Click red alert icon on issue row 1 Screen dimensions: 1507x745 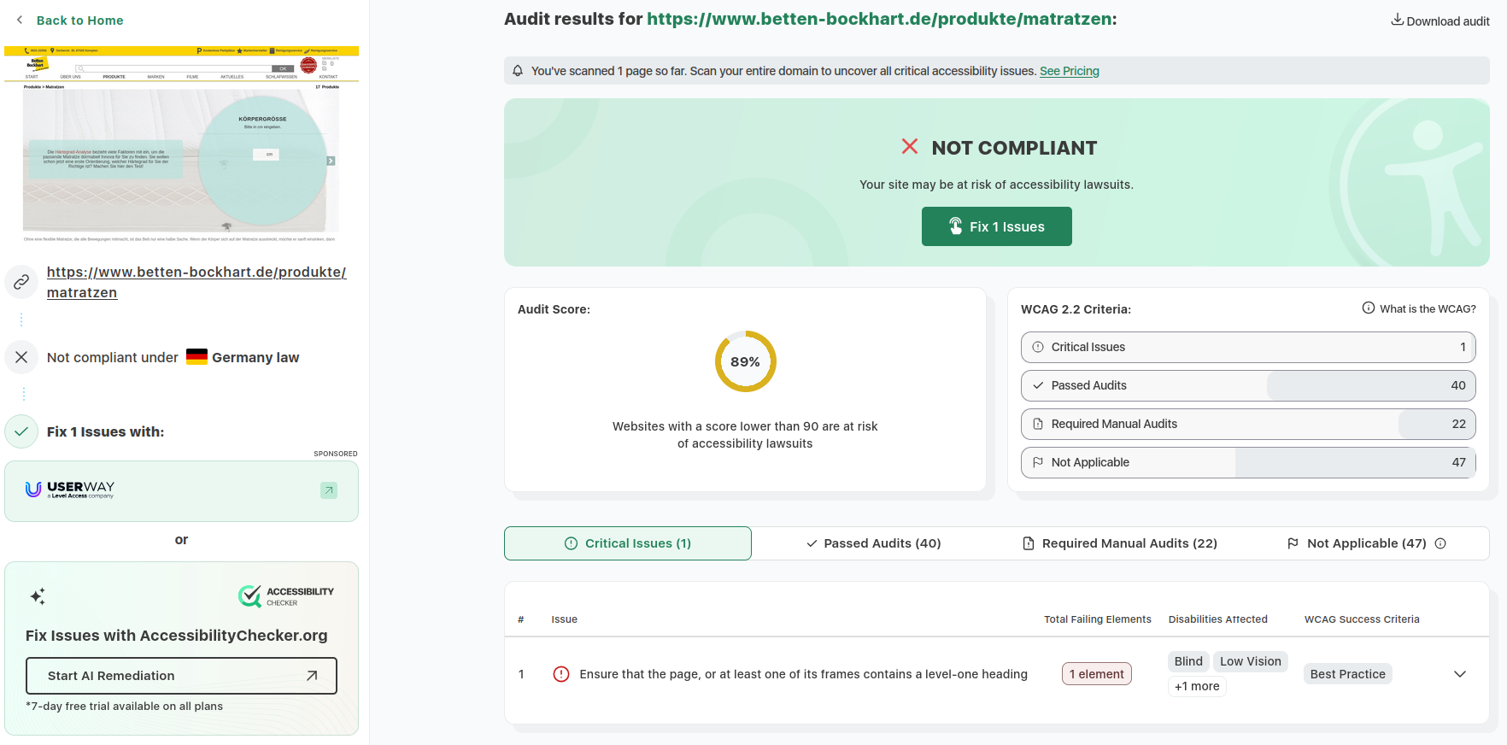tap(561, 674)
